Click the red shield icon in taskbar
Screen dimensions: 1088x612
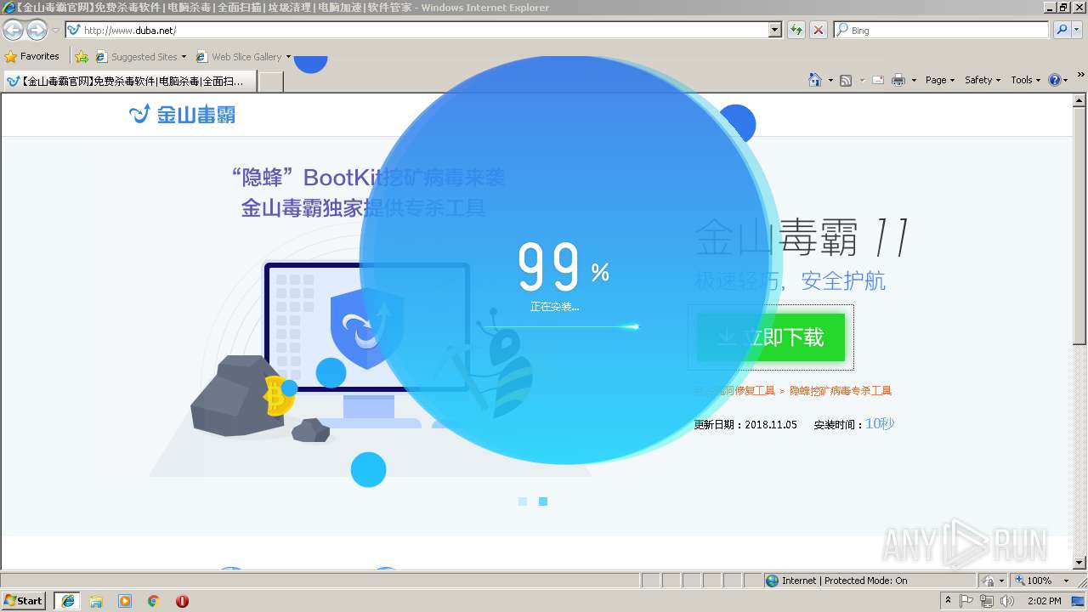click(182, 601)
